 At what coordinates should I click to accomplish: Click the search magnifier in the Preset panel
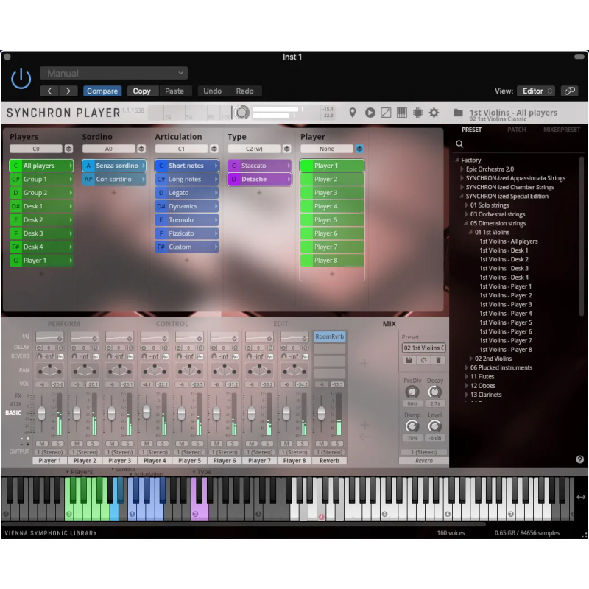(460, 144)
